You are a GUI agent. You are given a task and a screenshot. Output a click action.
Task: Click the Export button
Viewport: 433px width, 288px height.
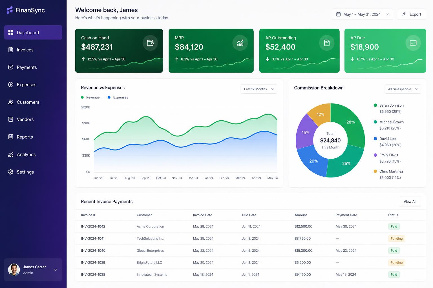[412, 14]
